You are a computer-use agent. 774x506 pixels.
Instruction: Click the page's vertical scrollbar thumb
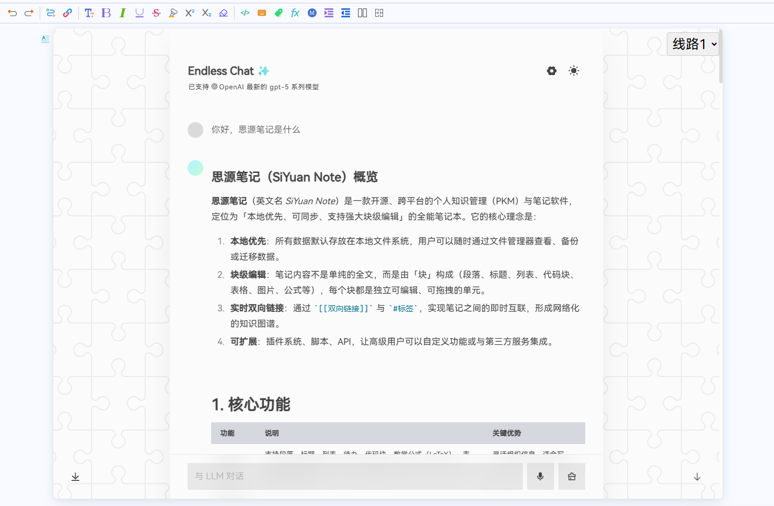click(721, 56)
